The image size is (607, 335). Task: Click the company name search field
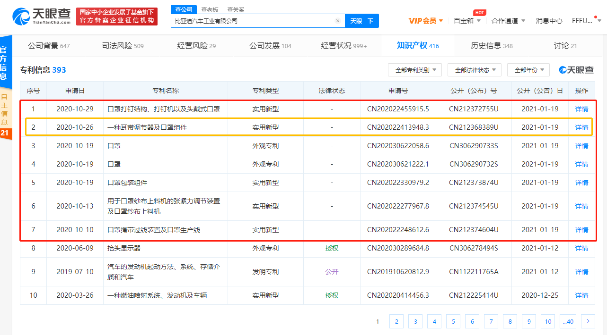(253, 21)
